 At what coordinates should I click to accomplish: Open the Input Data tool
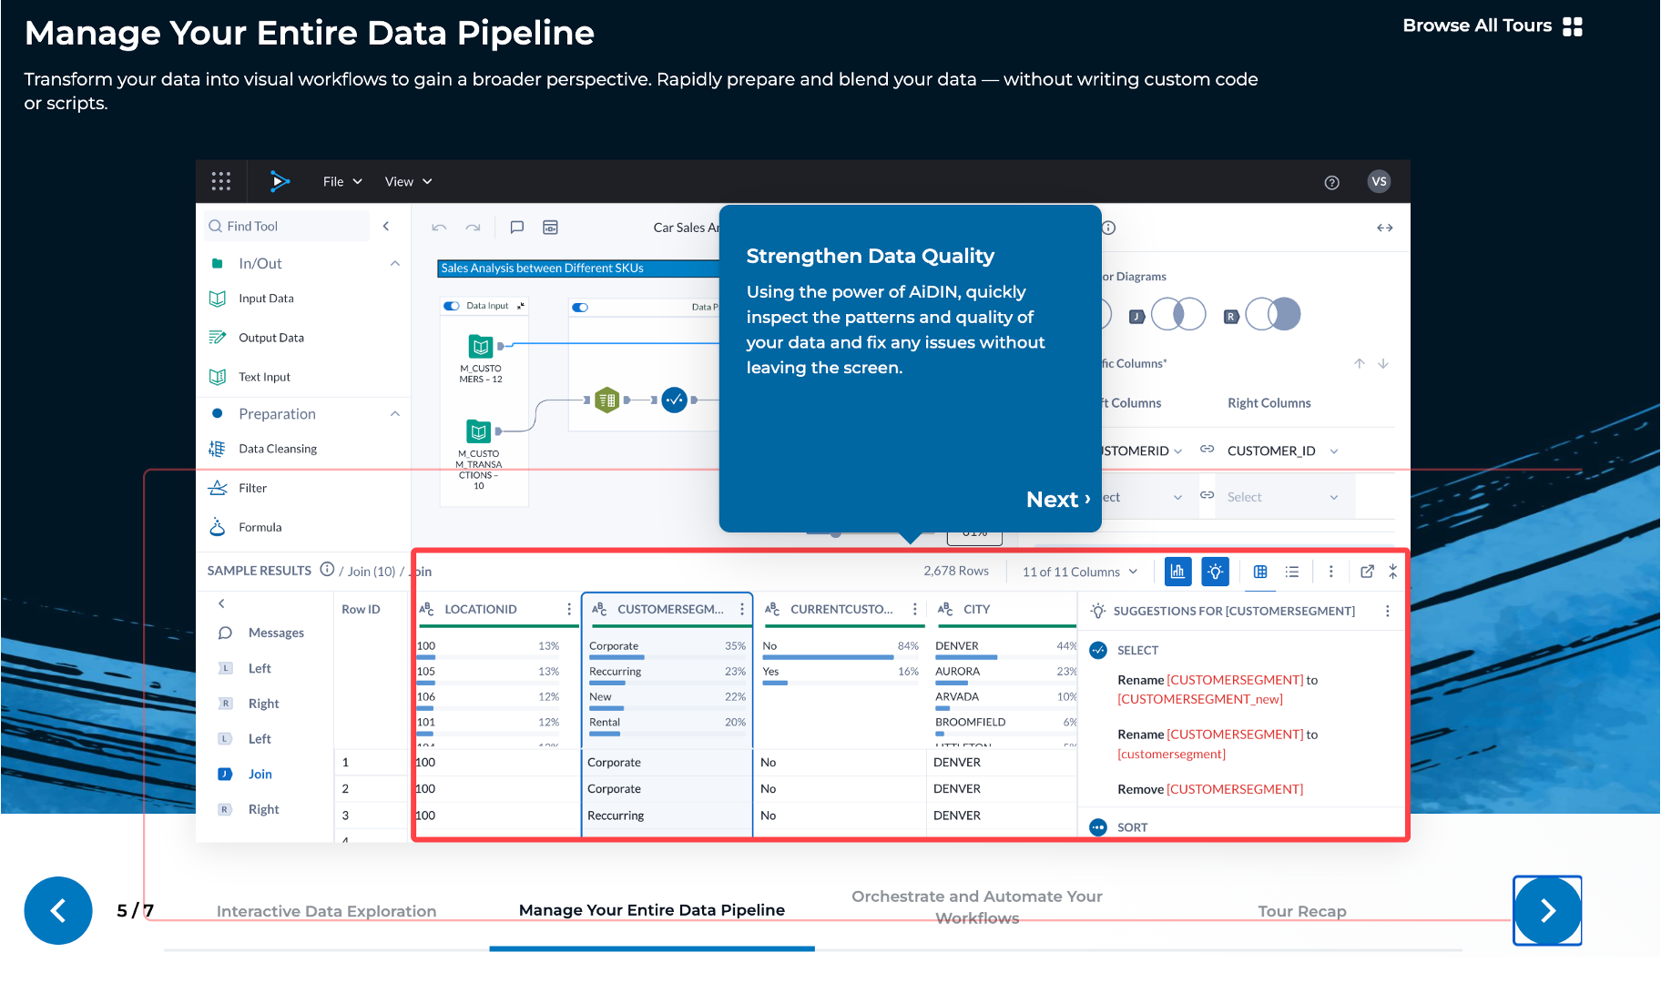click(266, 298)
